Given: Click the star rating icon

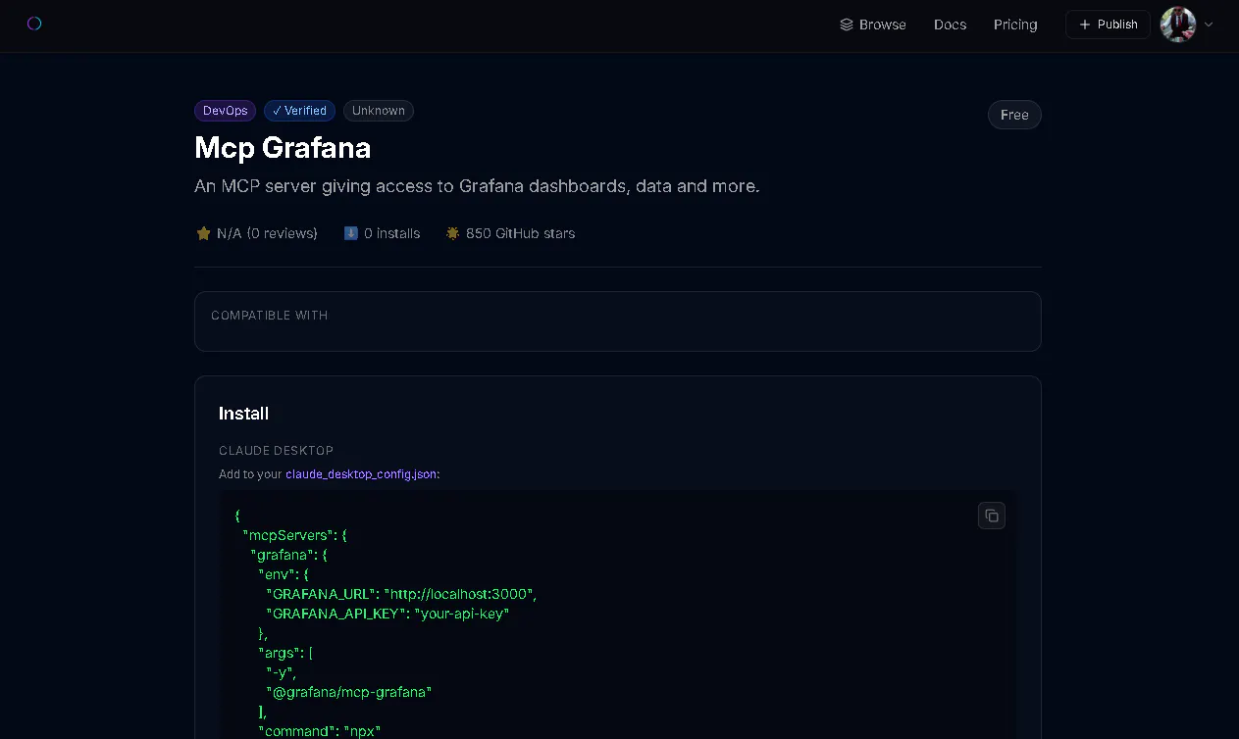Looking at the screenshot, I should [x=204, y=233].
